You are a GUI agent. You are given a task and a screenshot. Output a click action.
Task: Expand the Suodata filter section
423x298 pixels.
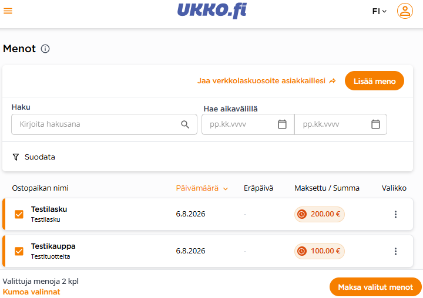click(x=33, y=157)
